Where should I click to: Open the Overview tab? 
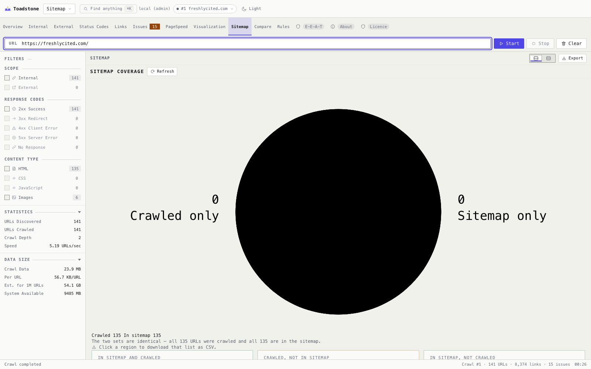coord(13,27)
